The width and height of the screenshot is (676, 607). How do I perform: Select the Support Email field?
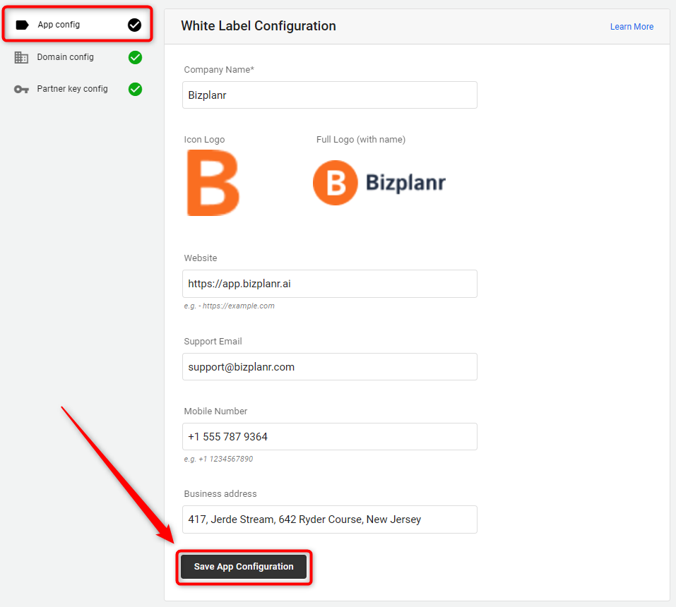click(330, 366)
